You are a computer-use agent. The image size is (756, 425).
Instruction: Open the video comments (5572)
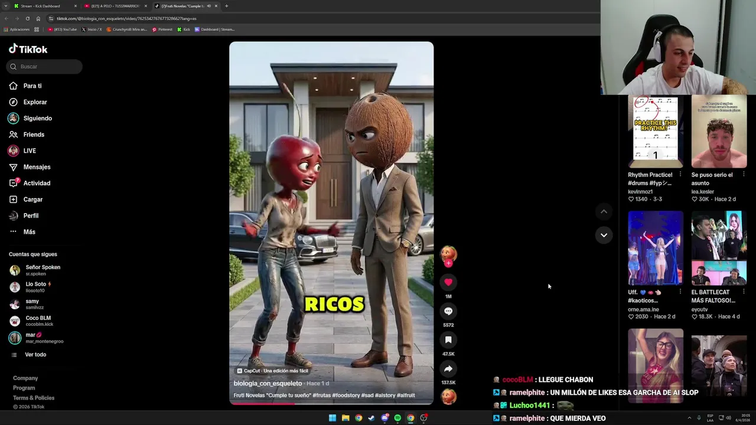448,311
